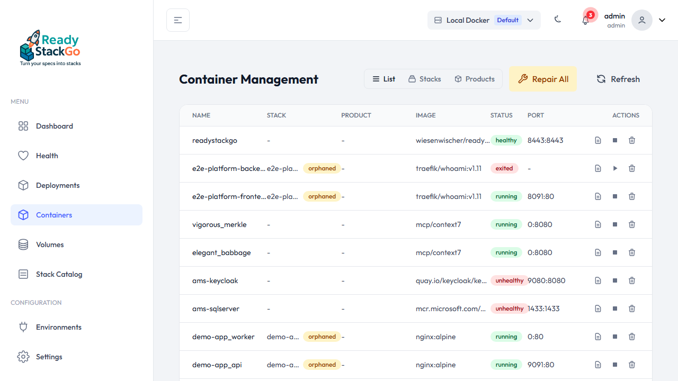Open Volumes from the left menu
Viewport: 678px width, 381px height.
(50, 244)
